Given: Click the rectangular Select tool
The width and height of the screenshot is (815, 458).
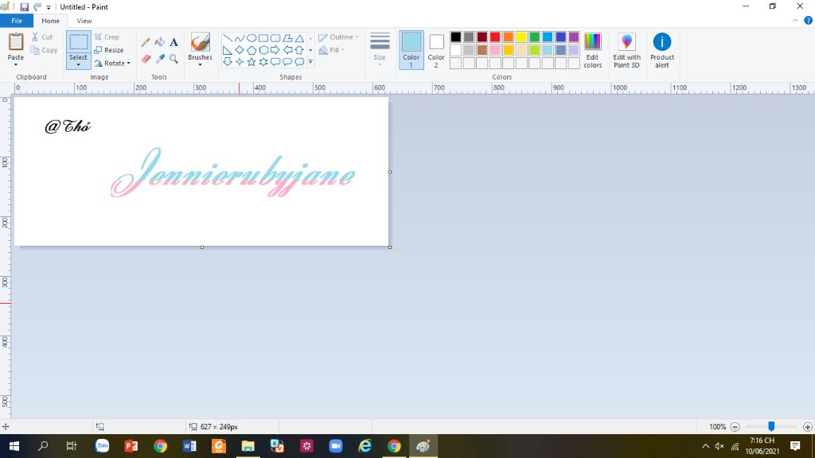Looking at the screenshot, I should pos(79,42).
